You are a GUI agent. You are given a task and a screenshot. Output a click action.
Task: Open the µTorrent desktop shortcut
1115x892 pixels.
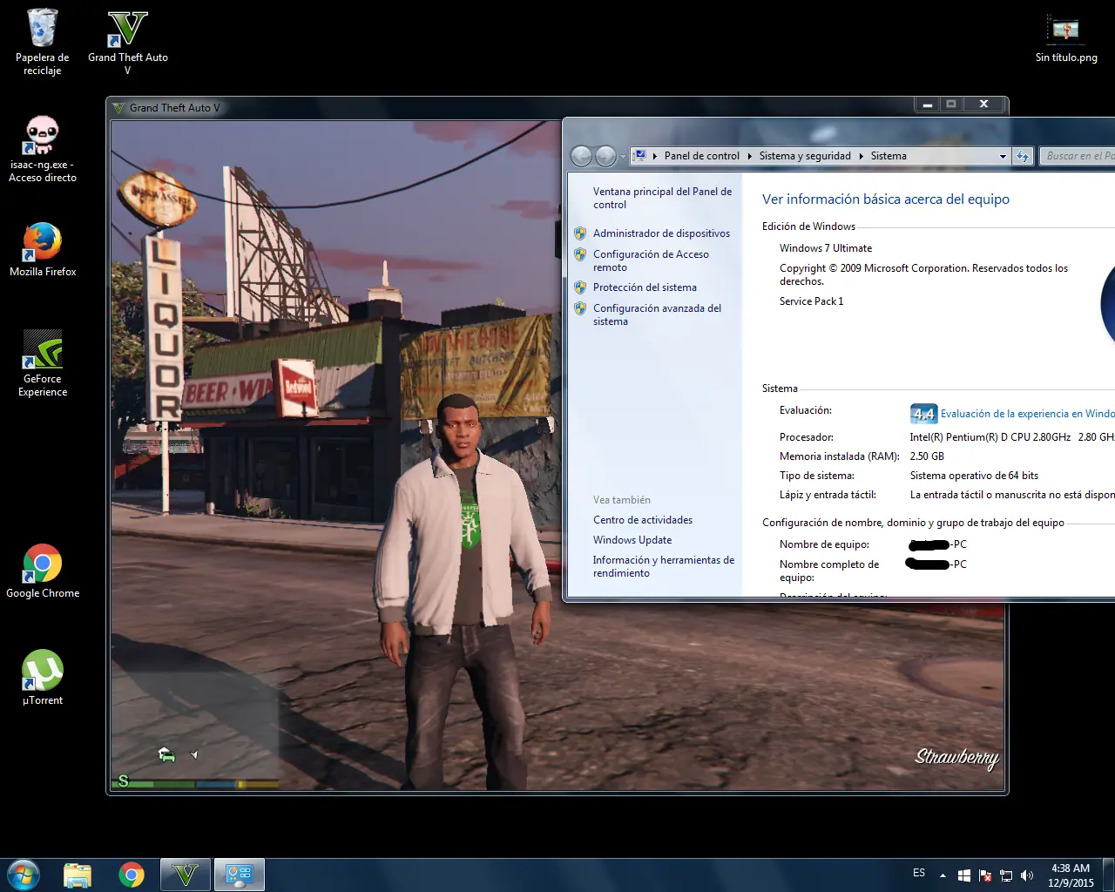point(42,679)
